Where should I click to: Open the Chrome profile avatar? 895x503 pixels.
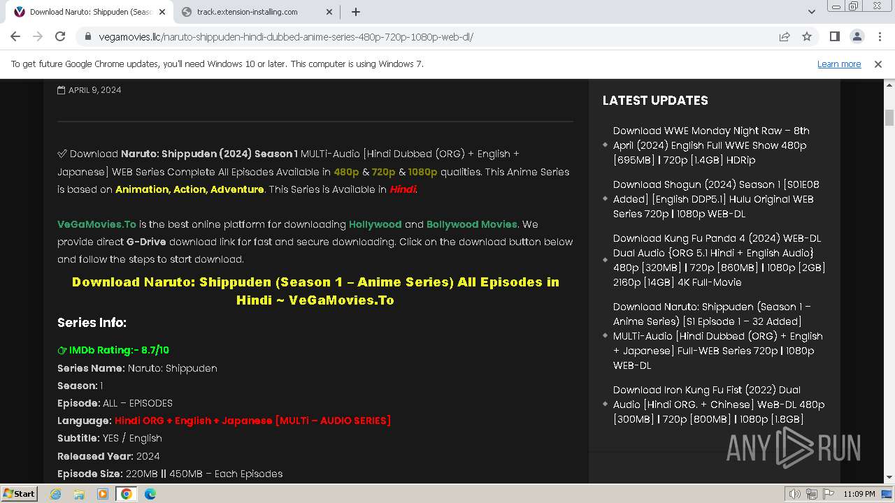point(857,36)
